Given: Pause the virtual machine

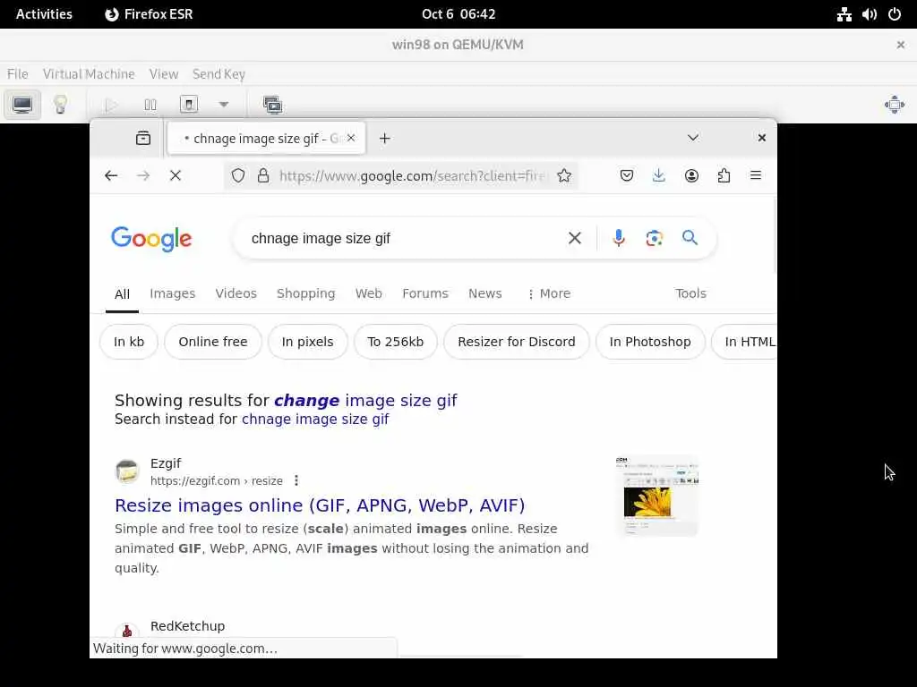Looking at the screenshot, I should [x=150, y=106].
